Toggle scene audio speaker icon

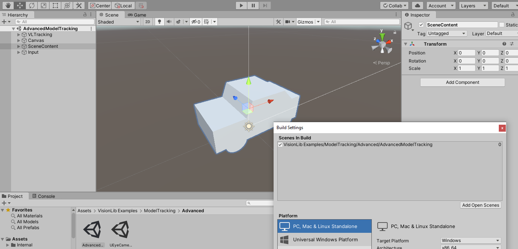click(169, 22)
